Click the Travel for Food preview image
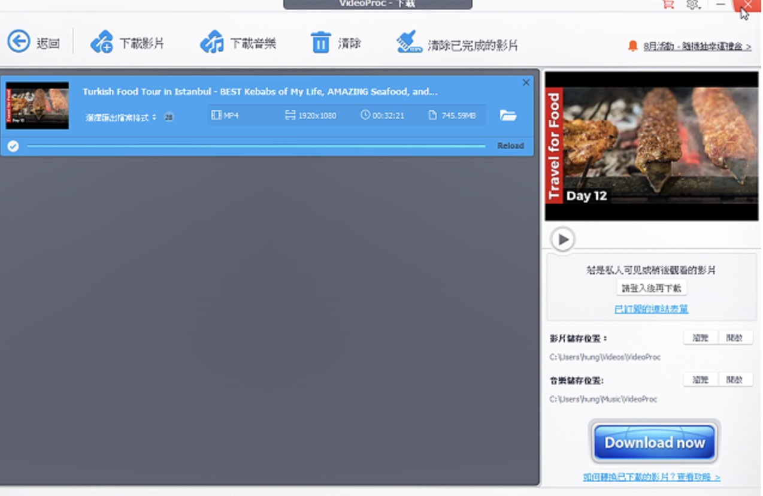 tap(652, 146)
